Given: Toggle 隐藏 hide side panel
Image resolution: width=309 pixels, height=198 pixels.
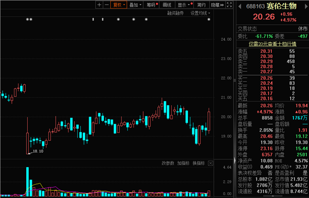Looking at the screenshot, I should [217, 5].
